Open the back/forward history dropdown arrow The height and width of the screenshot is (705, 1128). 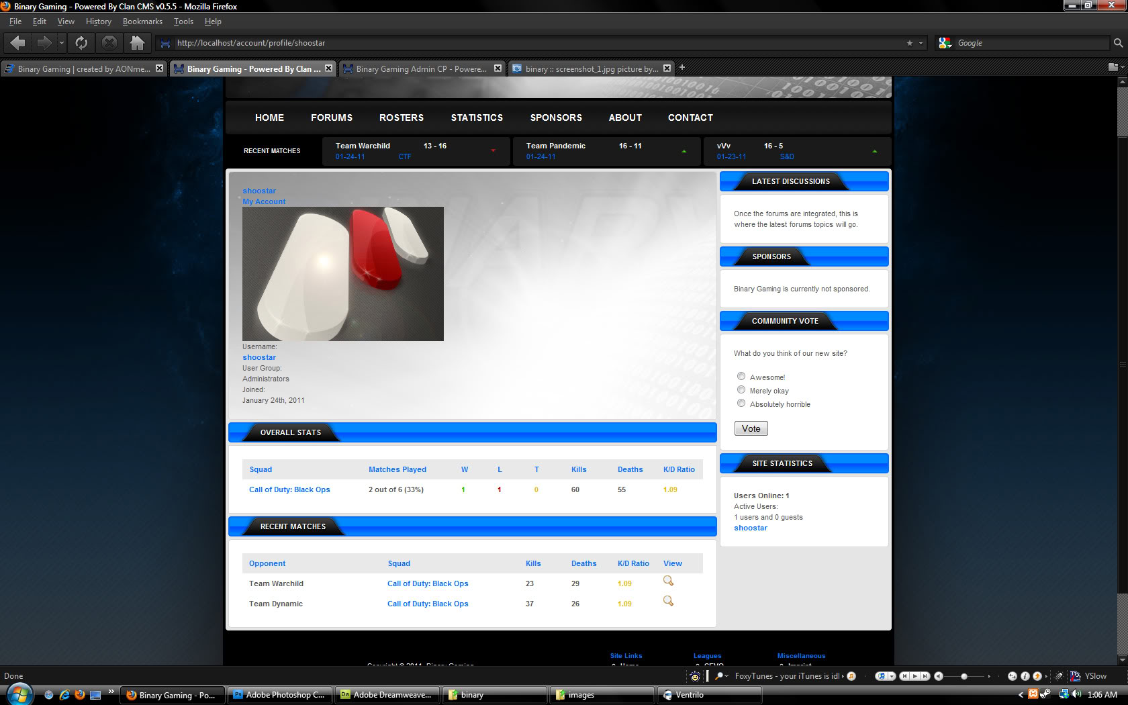point(62,43)
